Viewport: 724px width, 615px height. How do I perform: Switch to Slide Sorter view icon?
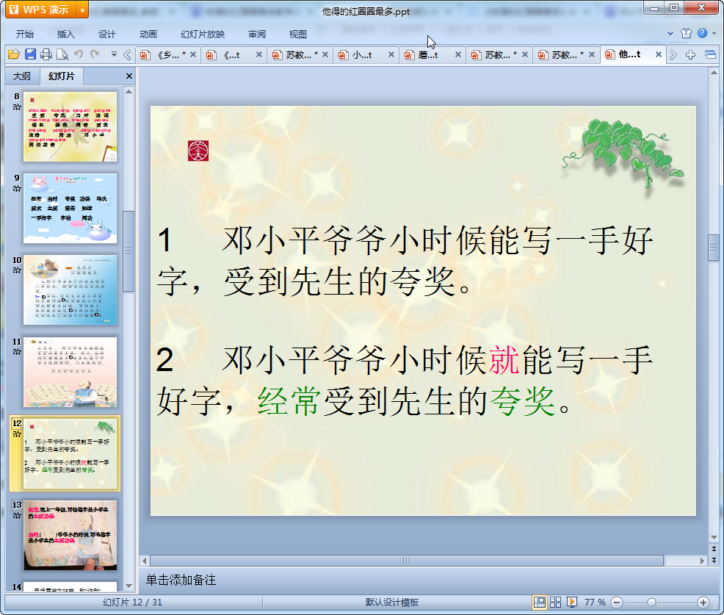coord(555,602)
